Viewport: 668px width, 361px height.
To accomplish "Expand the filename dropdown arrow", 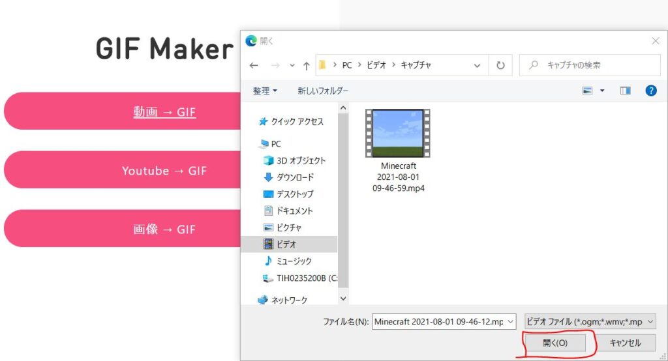I will point(510,322).
